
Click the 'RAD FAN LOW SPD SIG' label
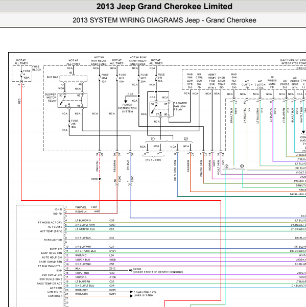190,81
